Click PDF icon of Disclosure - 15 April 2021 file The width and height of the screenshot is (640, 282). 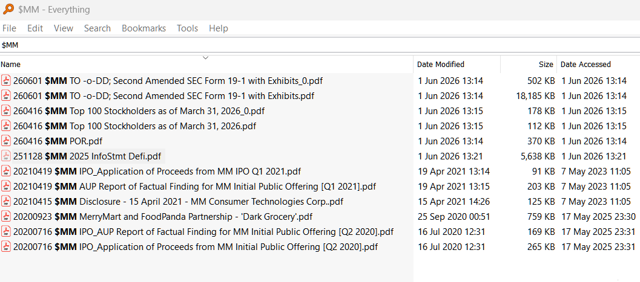click(x=6, y=202)
